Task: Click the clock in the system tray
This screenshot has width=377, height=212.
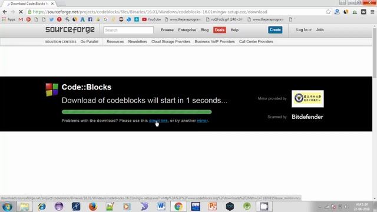Action: coord(362,207)
